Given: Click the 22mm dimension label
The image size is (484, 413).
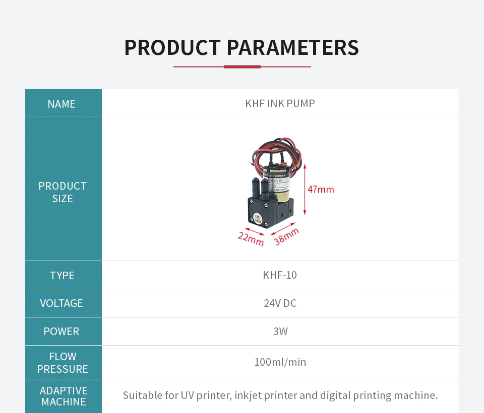Looking at the screenshot, I should coord(251,237).
